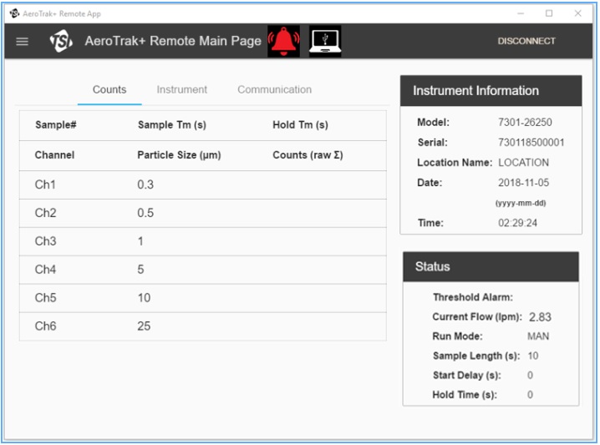Image resolution: width=600 pixels, height=445 pixels.
Task: Click the AeroTrak+ app icon in title bar
Action: 14,14
